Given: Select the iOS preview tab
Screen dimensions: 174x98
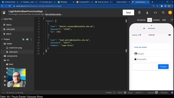Looking at the screenshot, I should pos(150,20).
